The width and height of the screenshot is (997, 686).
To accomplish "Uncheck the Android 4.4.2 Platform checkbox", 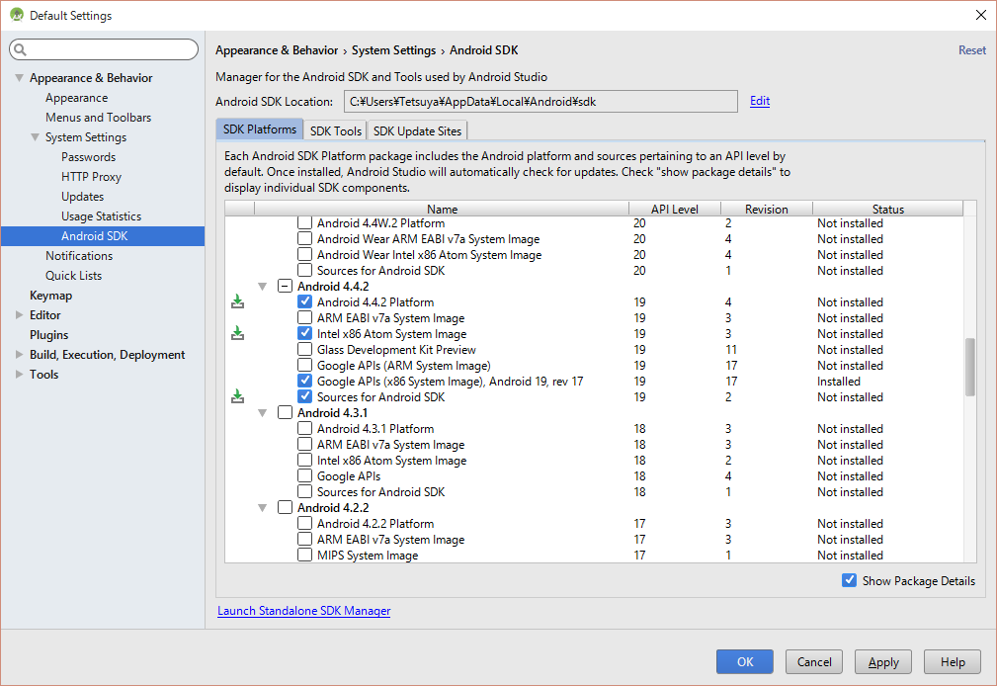I will [305, 301].
